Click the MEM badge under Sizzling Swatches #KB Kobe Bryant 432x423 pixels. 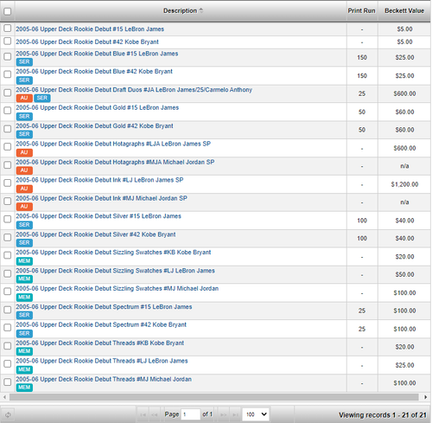[24, 261]
